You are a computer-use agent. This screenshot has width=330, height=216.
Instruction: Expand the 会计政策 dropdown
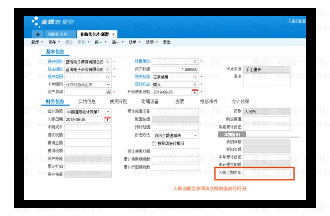[x=108, y=112]
